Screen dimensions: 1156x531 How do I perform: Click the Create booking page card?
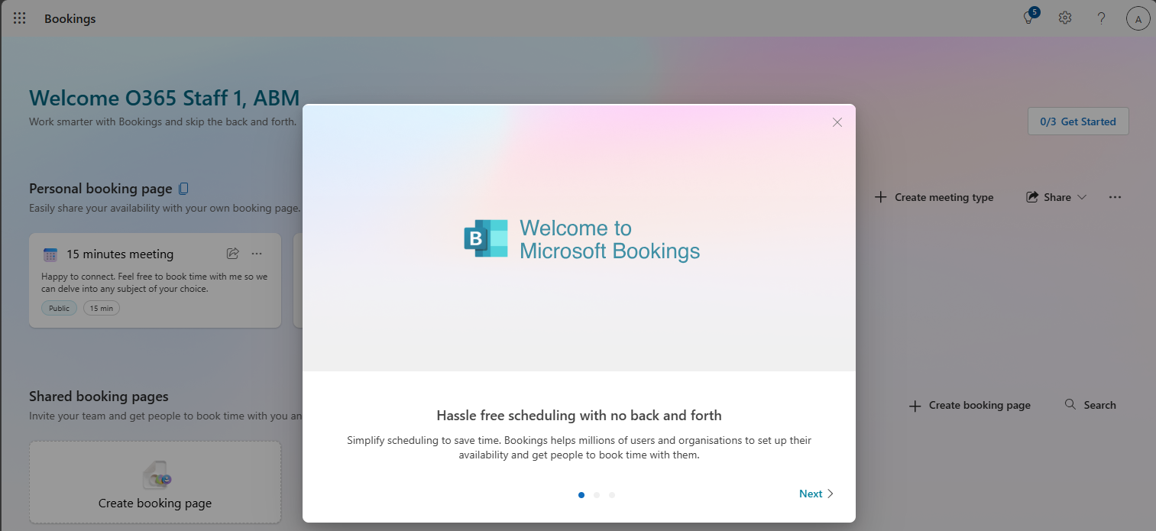coord(155,482)
